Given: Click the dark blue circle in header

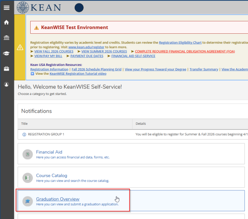Looking at the screenshot, I should point(79,8).
